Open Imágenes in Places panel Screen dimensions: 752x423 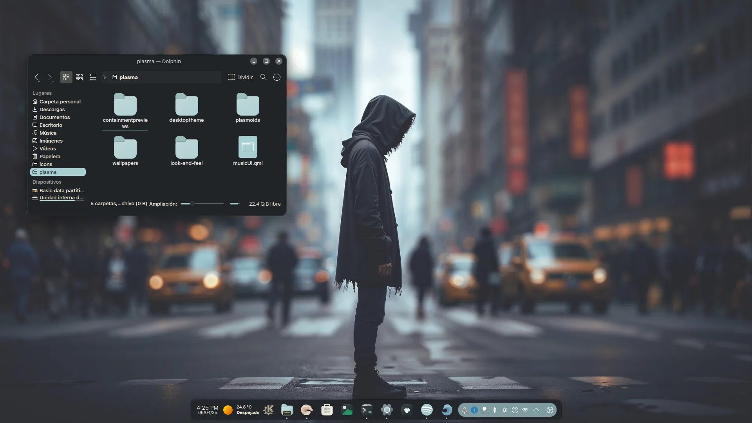pos(58,141)
